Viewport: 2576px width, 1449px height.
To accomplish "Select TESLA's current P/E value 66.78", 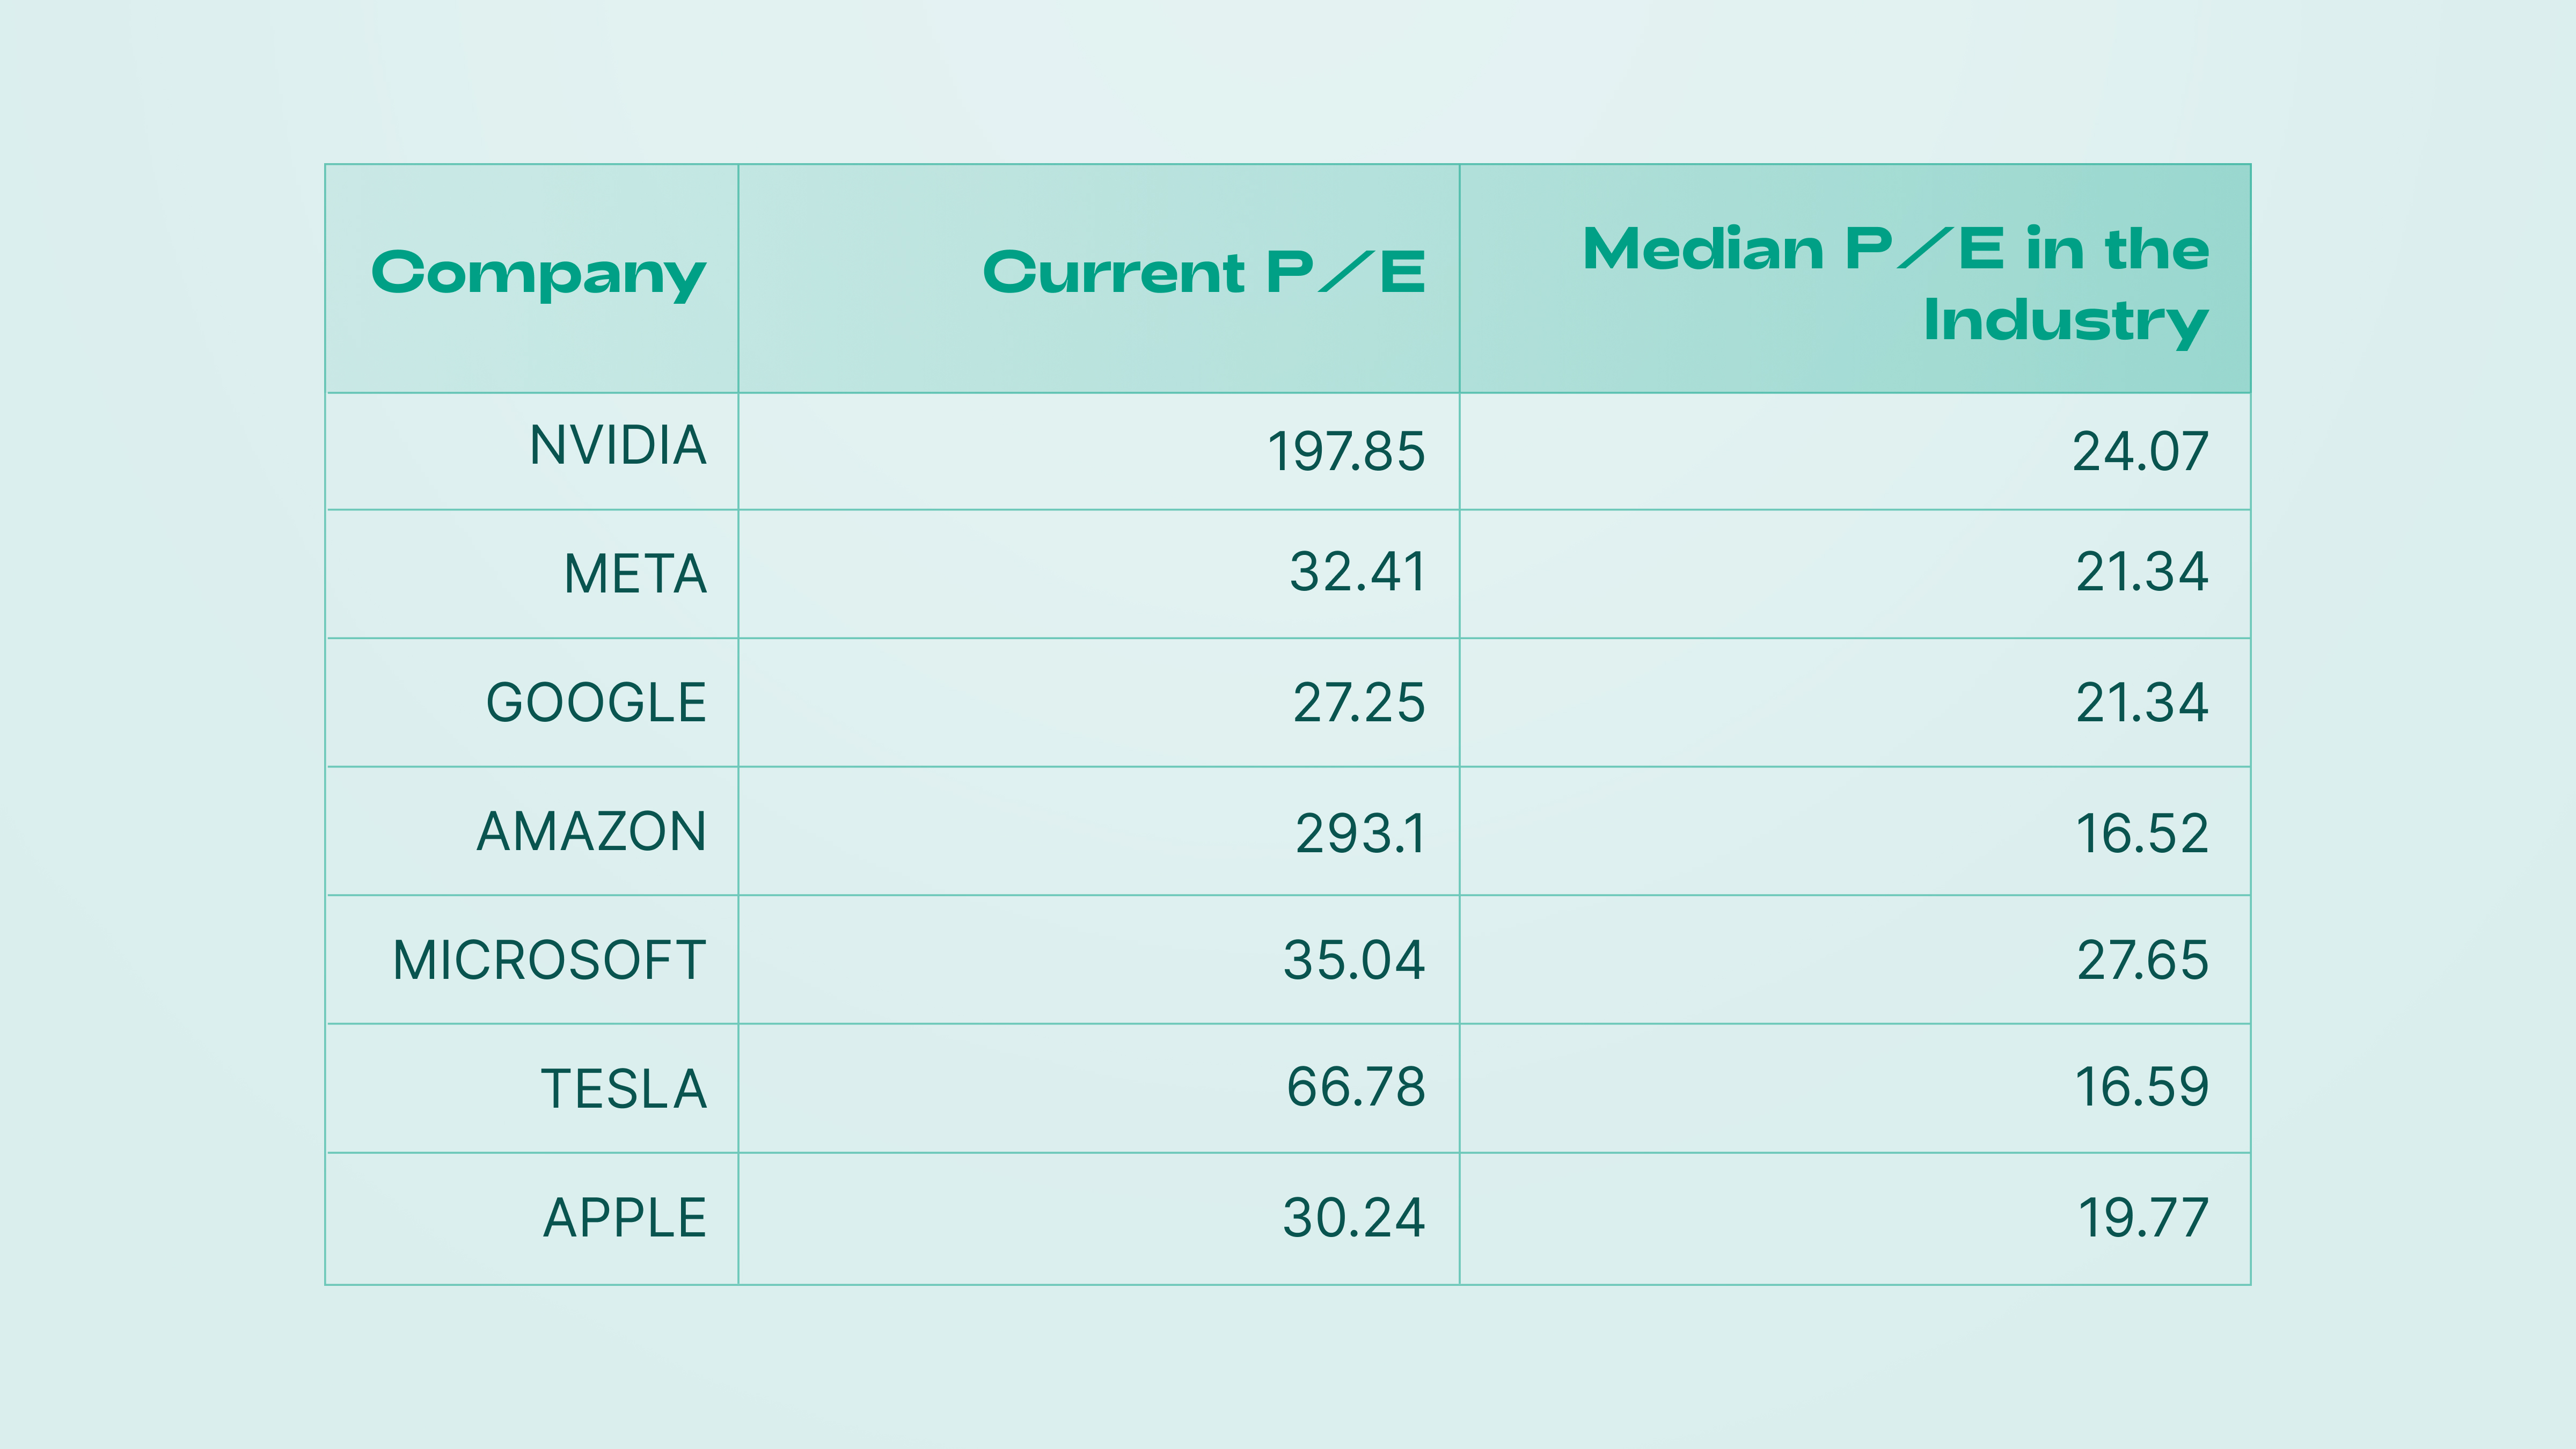I will [x=1355, y=1088].
